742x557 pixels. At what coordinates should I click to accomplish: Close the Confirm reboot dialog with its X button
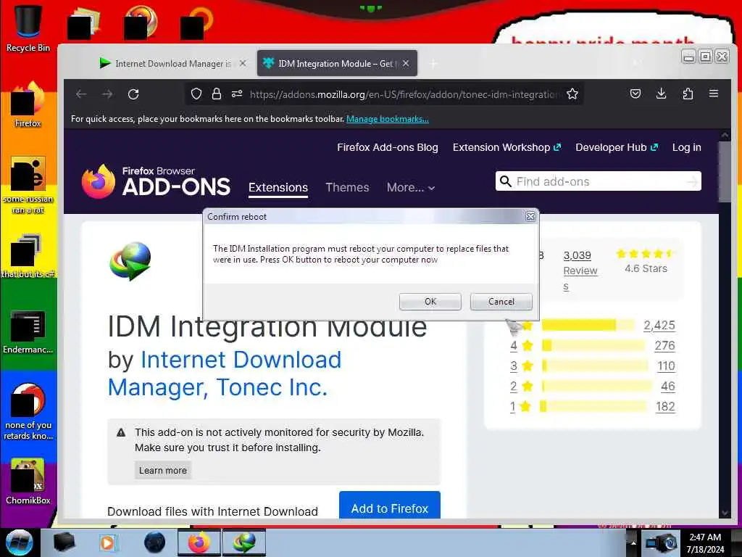click(530, 216)
